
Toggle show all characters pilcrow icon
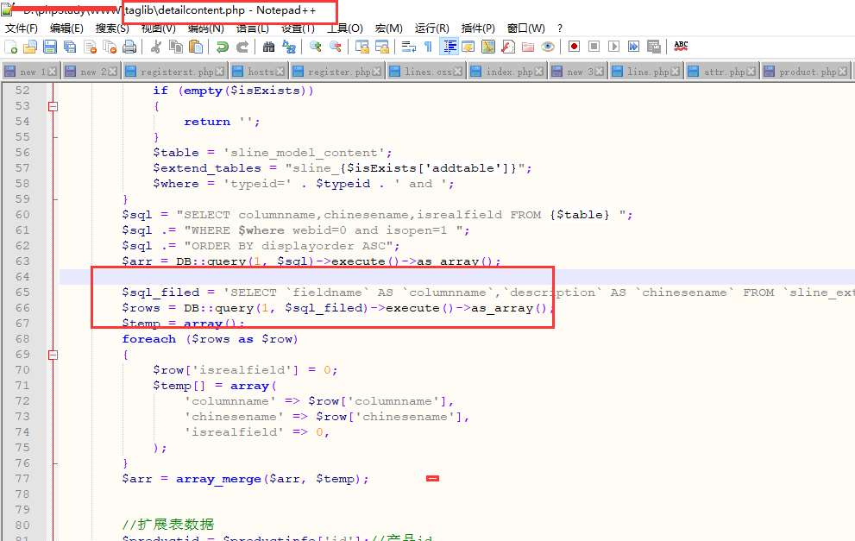(428, 47)
